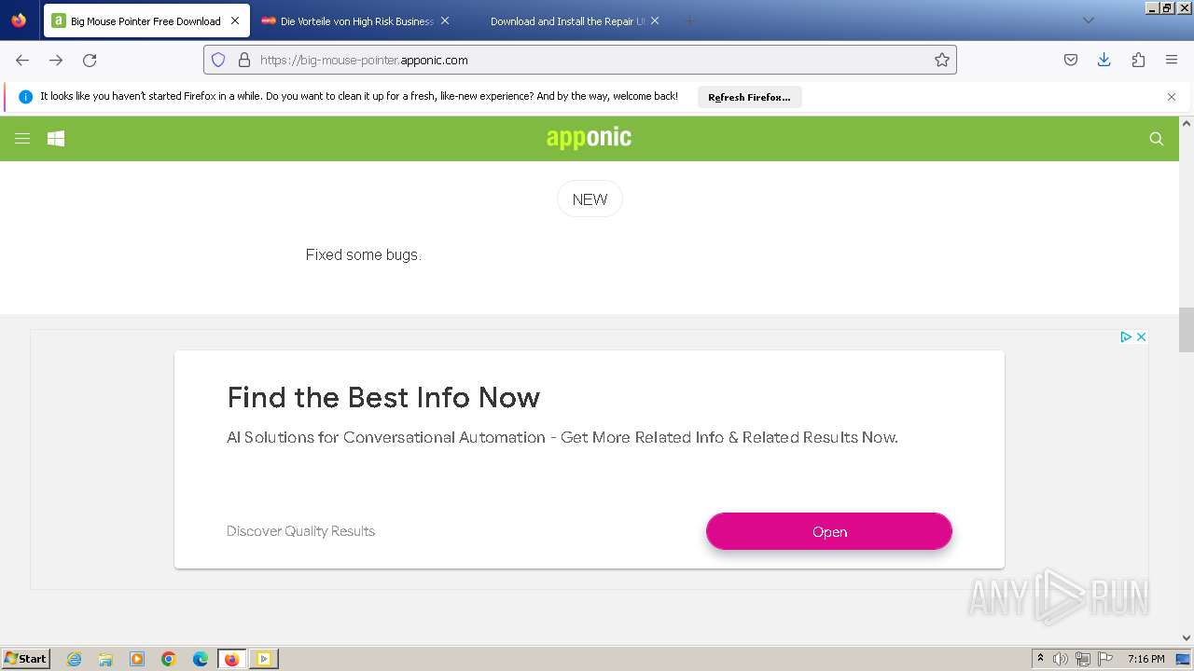Open the yellow player app in taskbar
Image resolution: width=1194 pixels, height=671 pixels.
point(264,659)
